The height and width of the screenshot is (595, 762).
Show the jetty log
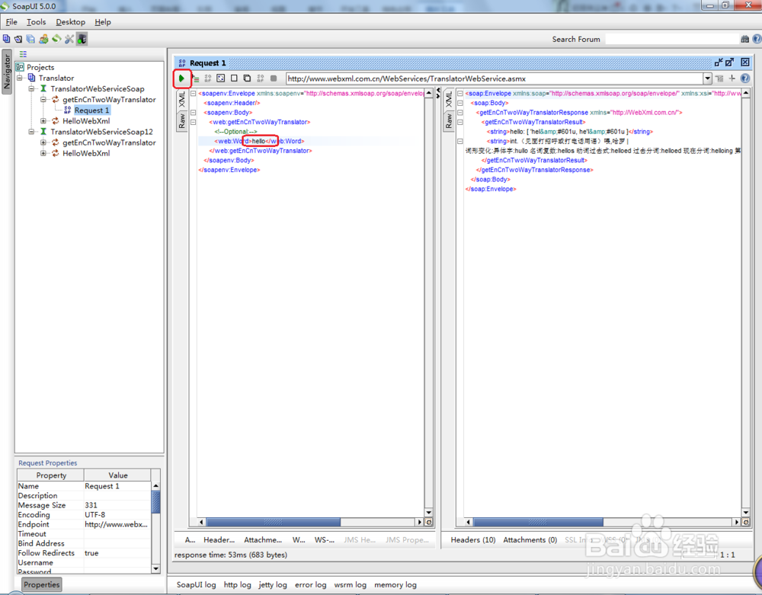[x=273, y=585]
